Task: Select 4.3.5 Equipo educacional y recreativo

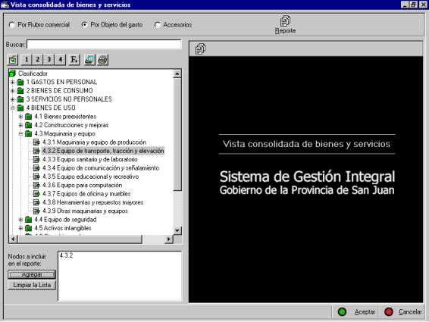Action: (x=90, y=177)
